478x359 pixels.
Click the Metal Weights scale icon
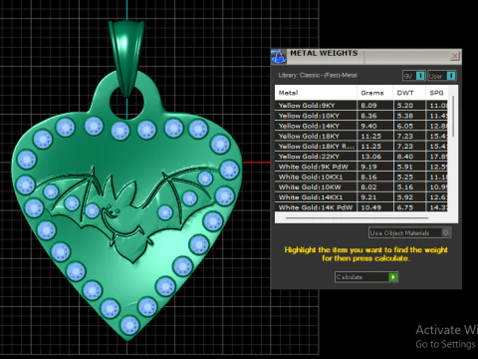pyautogui.click(x=278, y=56)
